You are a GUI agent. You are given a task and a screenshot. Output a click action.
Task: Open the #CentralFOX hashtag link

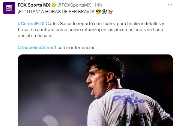tap(31, 24)
